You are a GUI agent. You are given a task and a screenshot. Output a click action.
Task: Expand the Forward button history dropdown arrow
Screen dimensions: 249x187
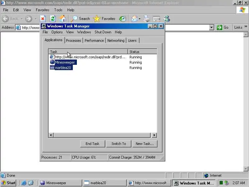[35, 19]
